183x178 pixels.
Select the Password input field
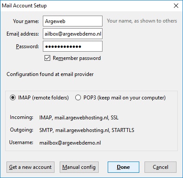pos(73,46)
